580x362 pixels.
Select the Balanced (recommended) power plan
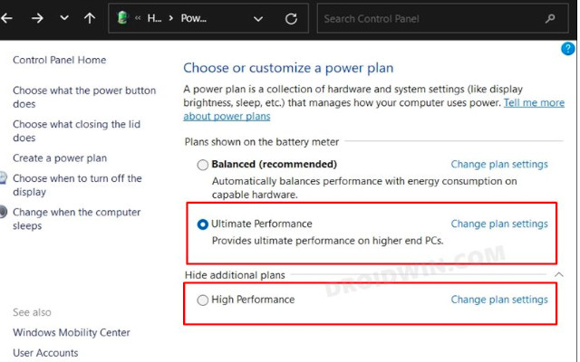coord(203,165)
